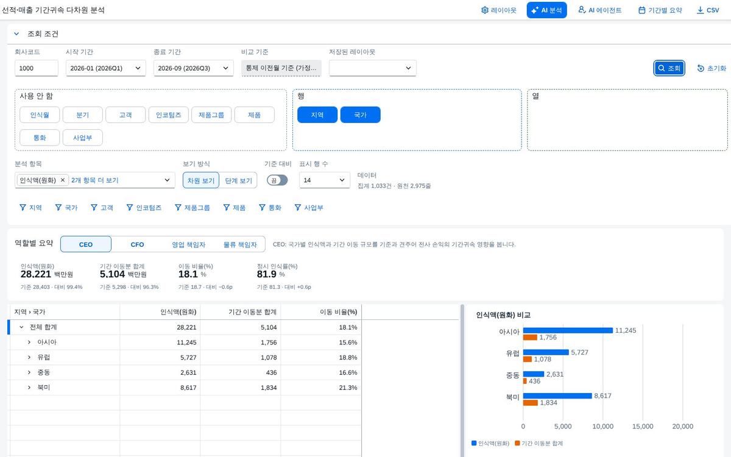Select the 제품그룹 dimension chip
Screen dimensions: 731x457
tap(211, 115)
